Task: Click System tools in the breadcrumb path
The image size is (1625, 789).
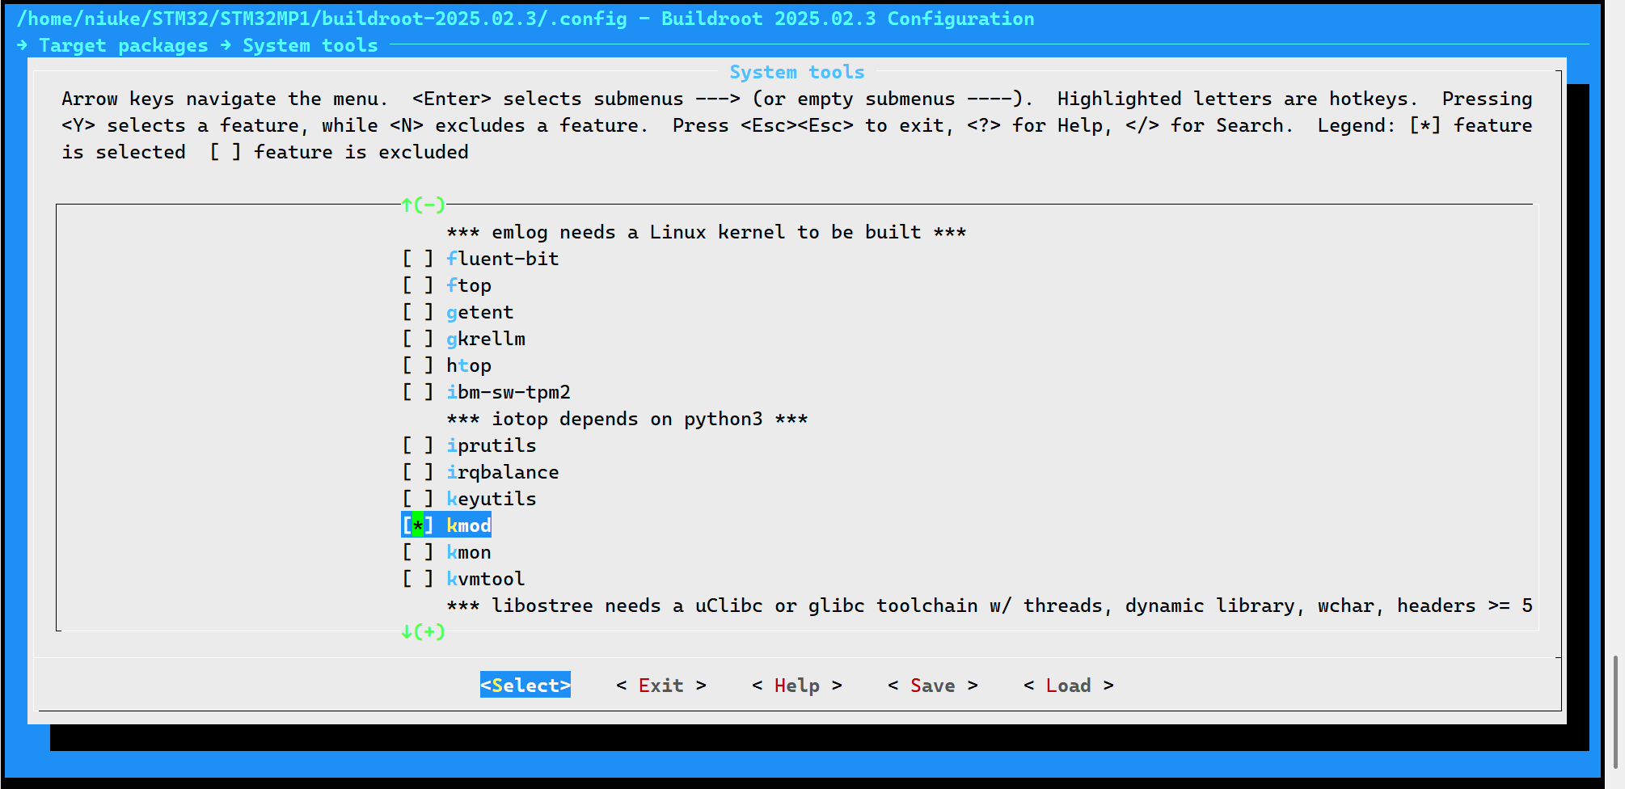Action: (x=310, y=45)
